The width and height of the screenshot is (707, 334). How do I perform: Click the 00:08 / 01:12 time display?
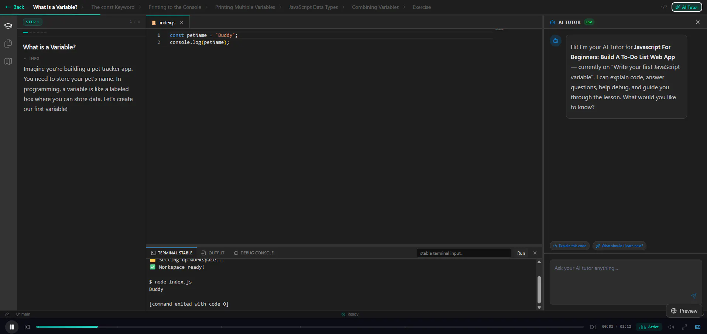point(617,327)
